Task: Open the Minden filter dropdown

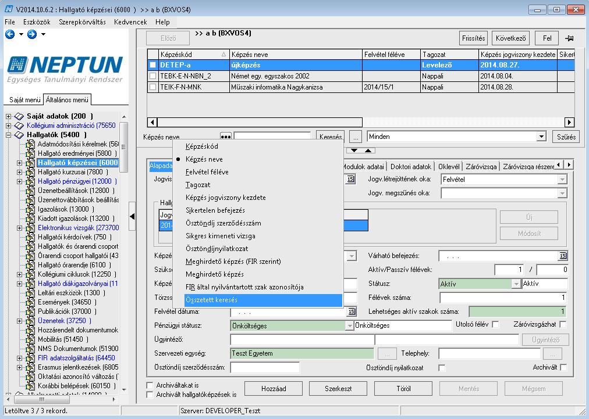Action: click(x=541, y=137)
